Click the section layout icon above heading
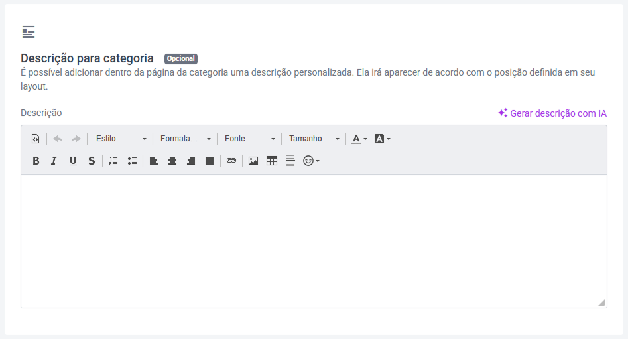 (29, 32)
